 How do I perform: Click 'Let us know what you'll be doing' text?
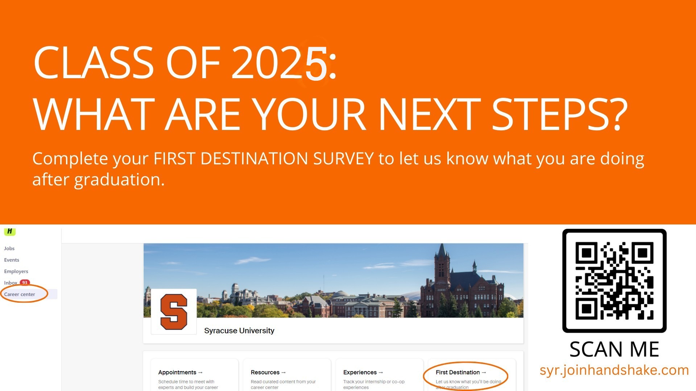pos(468,382)
